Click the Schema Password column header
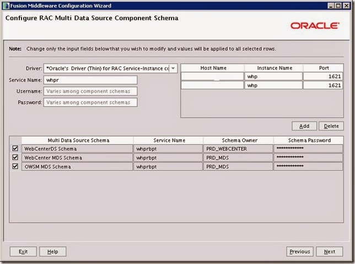Image resolution: width=355 pixels, height=264 pixels. tap(309, 140)
